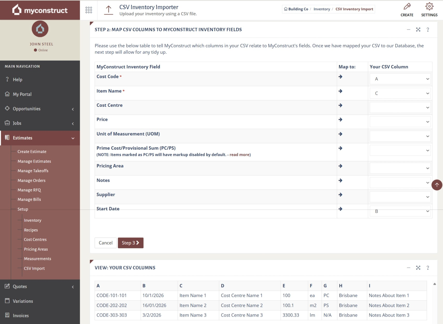Expand the Opportunities menu
Viewport: 443px width, 324px height.
coord(40,109)
